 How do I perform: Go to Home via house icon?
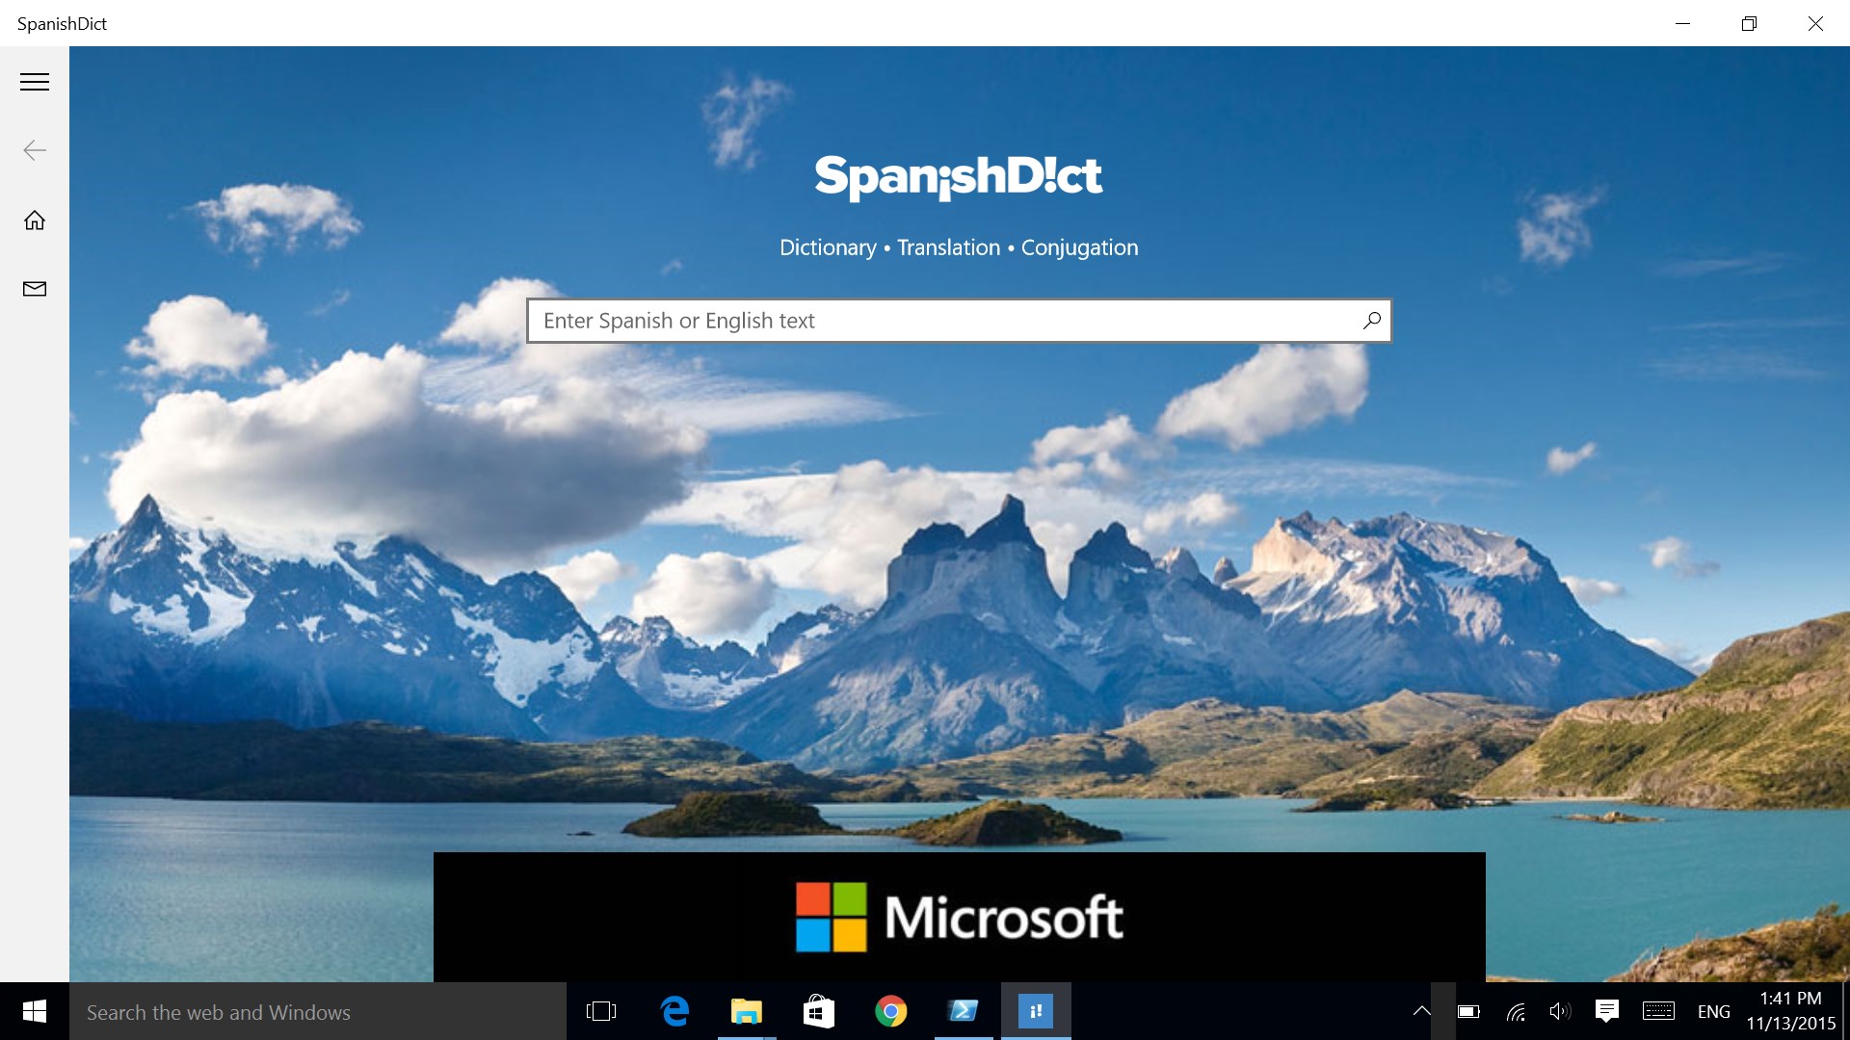point(35,221)
